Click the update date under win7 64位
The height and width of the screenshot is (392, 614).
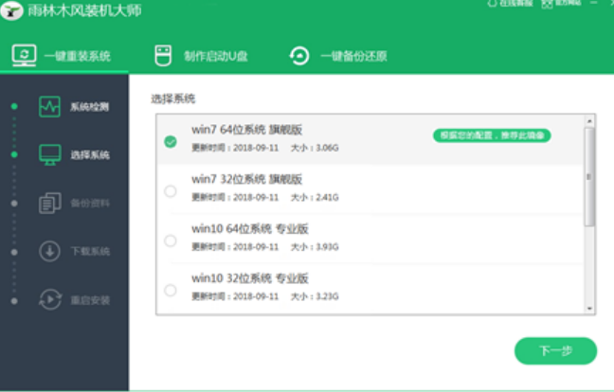tap(235, 148)
